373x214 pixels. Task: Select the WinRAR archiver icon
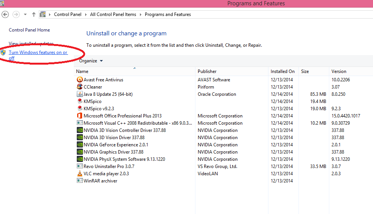pyautogui.click(x=80, y=181)
